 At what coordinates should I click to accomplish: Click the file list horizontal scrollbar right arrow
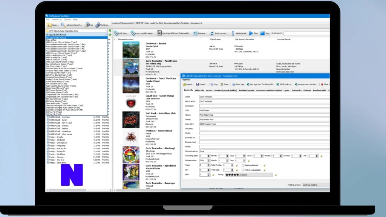pos(110,190)
